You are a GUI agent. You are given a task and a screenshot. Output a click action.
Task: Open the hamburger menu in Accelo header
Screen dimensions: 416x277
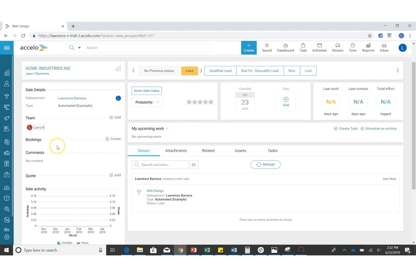point(7,48)
